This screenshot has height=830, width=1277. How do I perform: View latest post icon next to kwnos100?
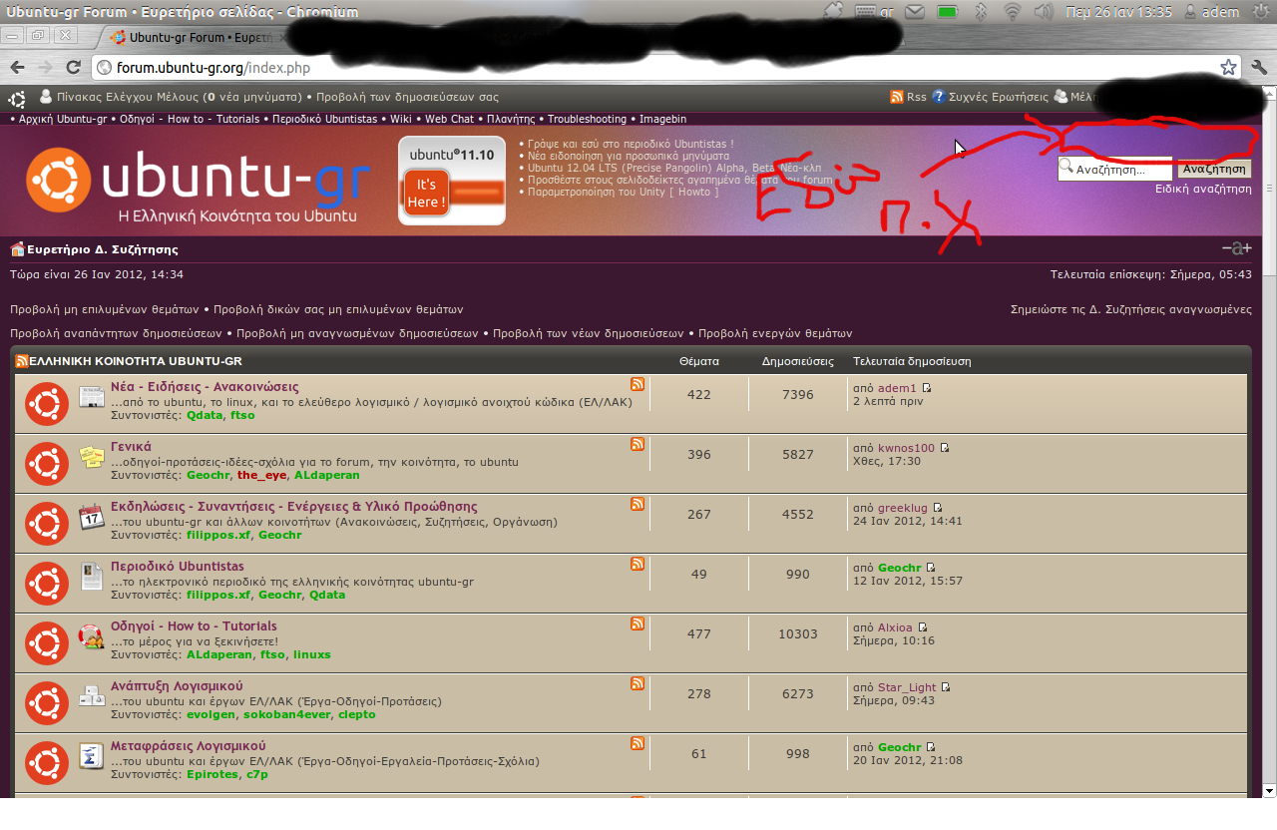click(x=945, y=448)
